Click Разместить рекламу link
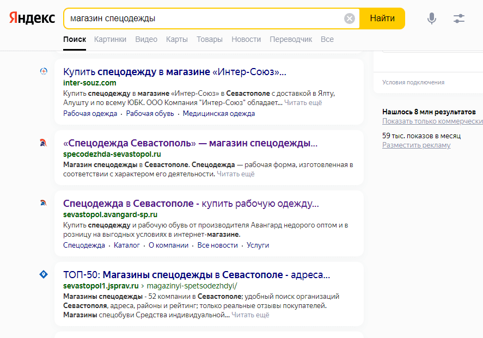The image size is (483, 338). coord(416,145)
